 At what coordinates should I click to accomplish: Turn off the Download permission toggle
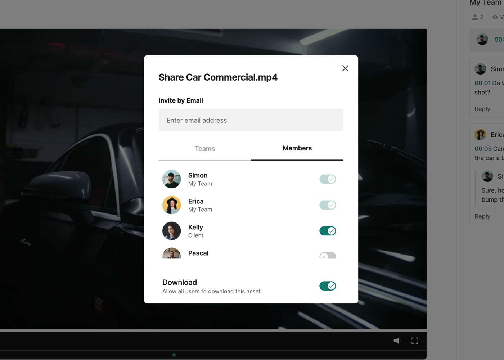tap(327, 286)
